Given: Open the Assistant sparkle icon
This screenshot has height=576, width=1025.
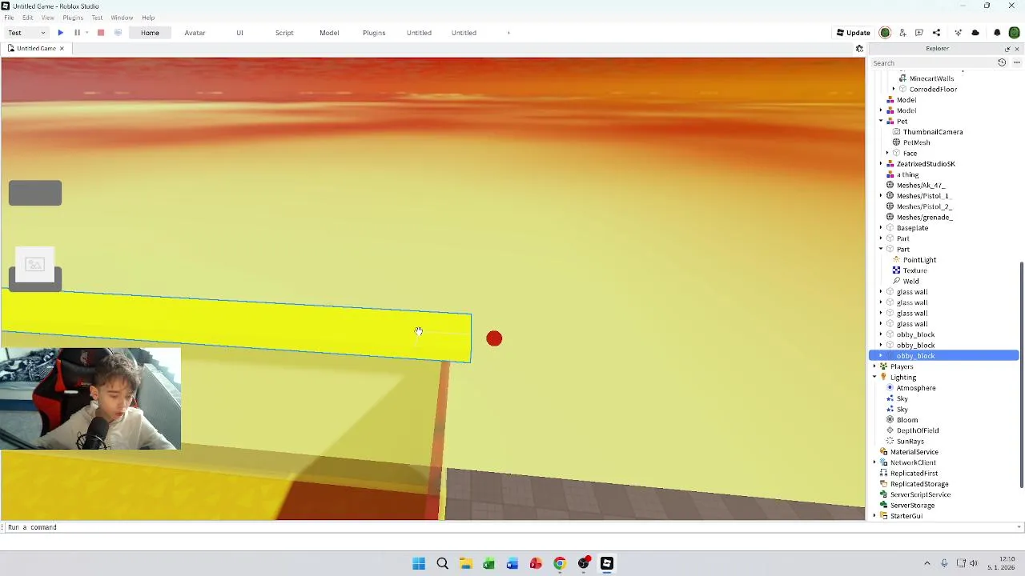Looking at the screenshot, I should pyautogui.click(x=958, y=33).
